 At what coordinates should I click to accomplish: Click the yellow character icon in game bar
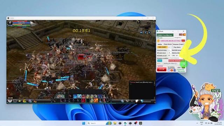pyautogui.click(x=24, y=101)
